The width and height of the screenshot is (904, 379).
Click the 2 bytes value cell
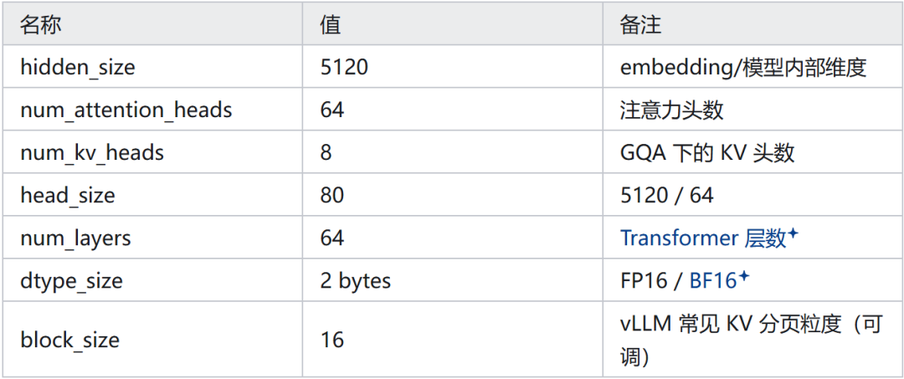pos(453,280)
